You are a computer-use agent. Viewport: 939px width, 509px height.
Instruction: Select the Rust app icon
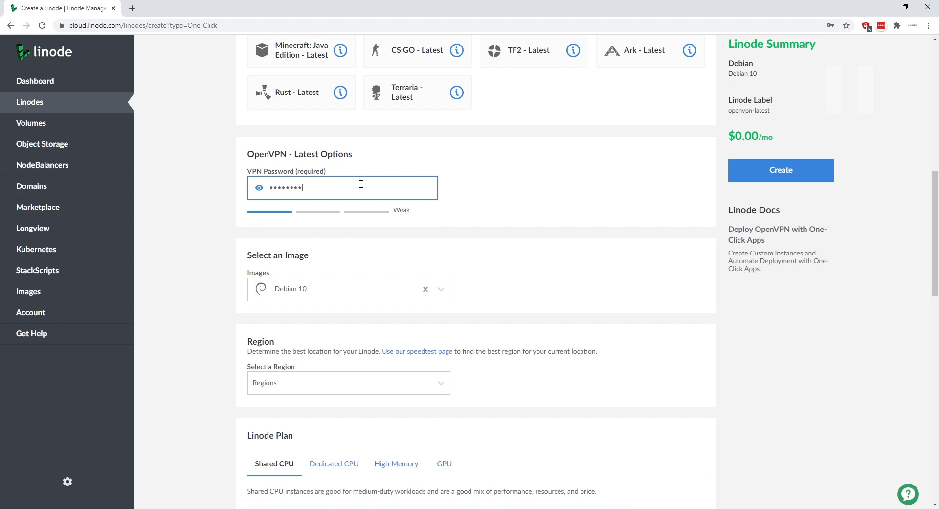(x=263, y=92)
